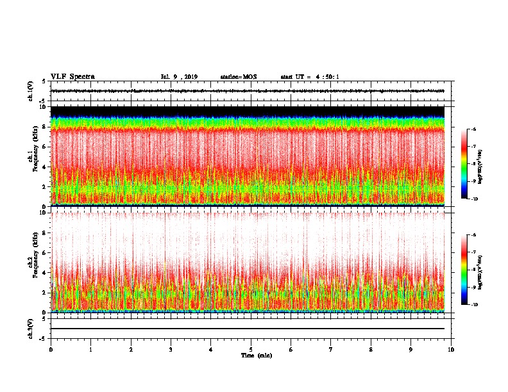
Task: Click the ch.1 colorbar PSD unit label
Action: [480, 167]
